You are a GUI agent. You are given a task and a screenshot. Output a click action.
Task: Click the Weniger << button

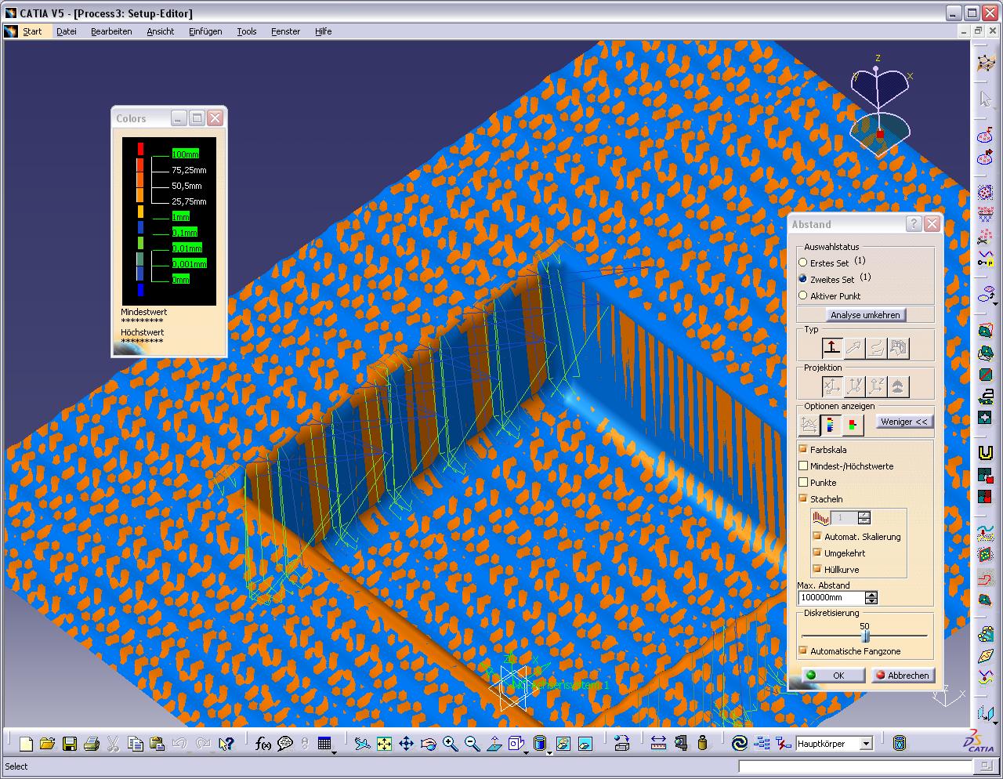904,422
